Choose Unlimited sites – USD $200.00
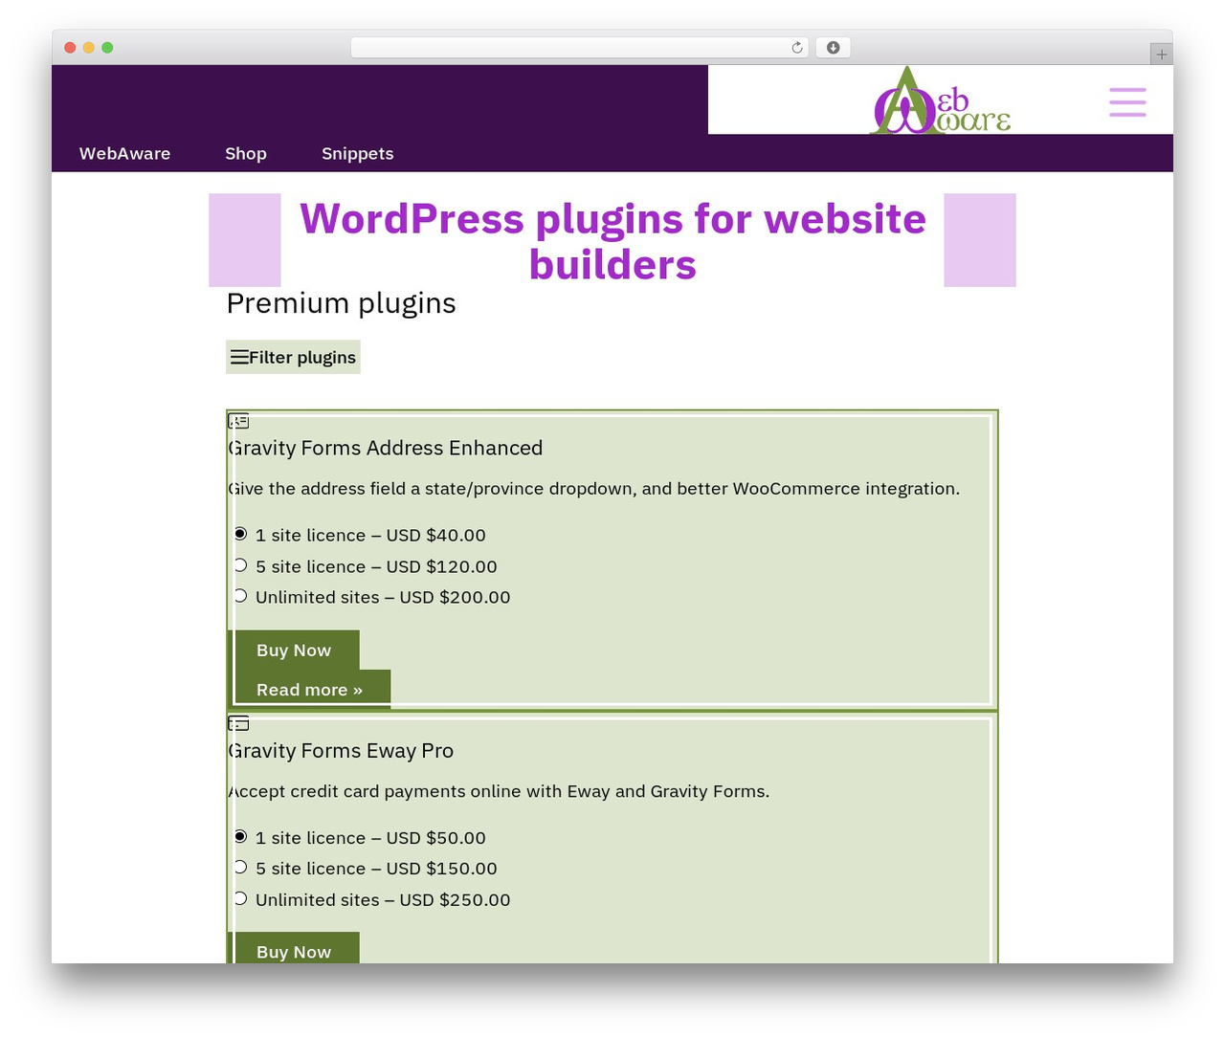This screenshot has width=1225, height=1037. [240, 596]
